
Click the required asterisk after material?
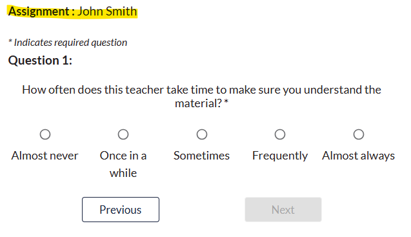226,102
